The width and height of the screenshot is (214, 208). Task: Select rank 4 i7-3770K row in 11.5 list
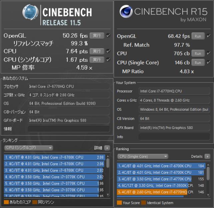55,177
